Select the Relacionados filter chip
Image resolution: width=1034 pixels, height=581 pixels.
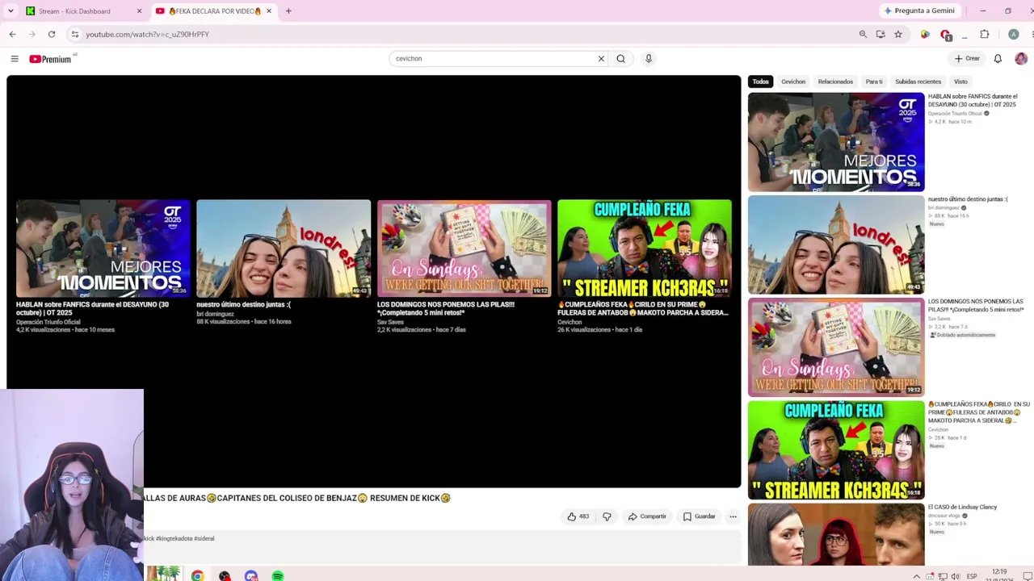pyautogui.click(x=835, y=82)
